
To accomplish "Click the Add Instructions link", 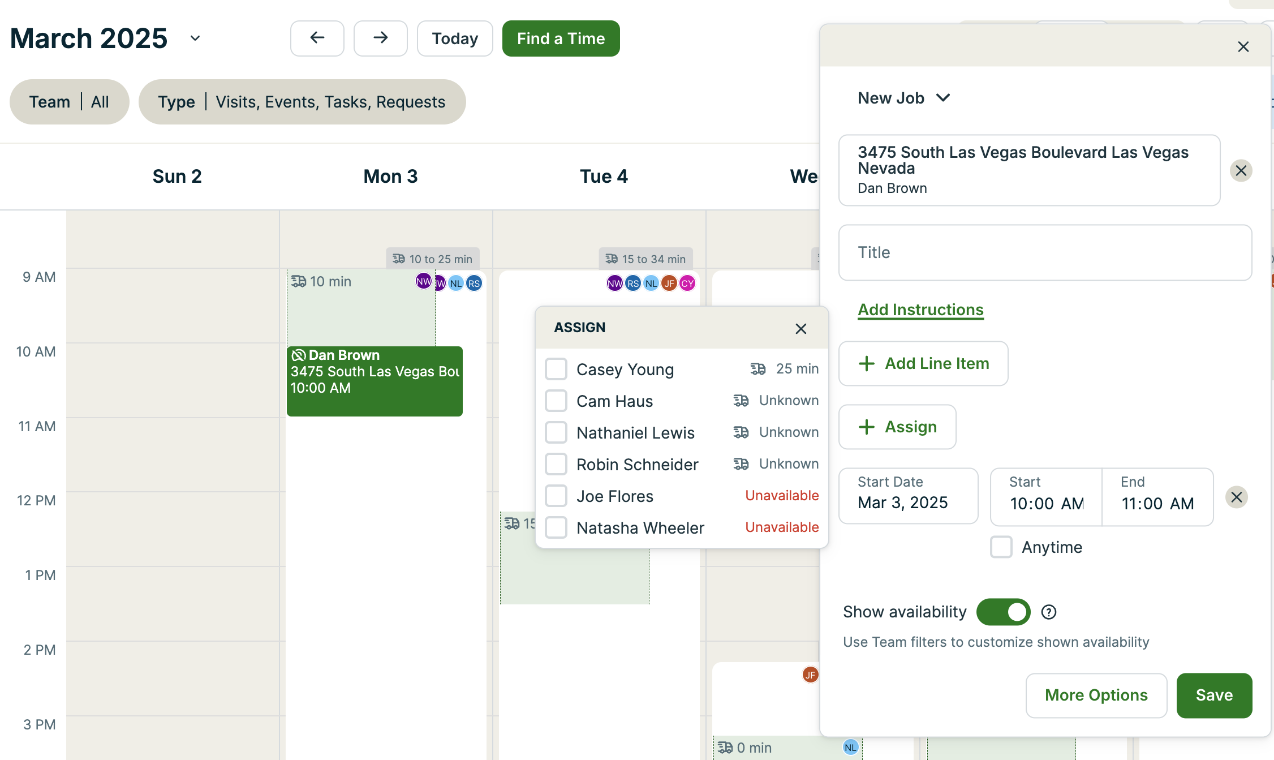I will tap(920, 310).
